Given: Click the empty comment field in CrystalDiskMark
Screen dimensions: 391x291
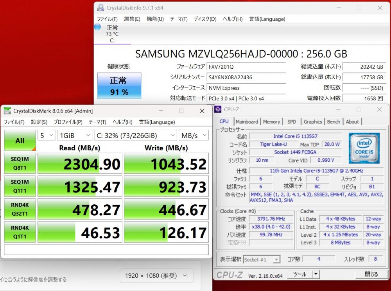Looking at the screenshot, I should (x=106, y=249).
